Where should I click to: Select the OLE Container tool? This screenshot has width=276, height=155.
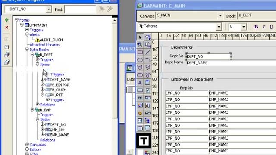pos(140,113)
